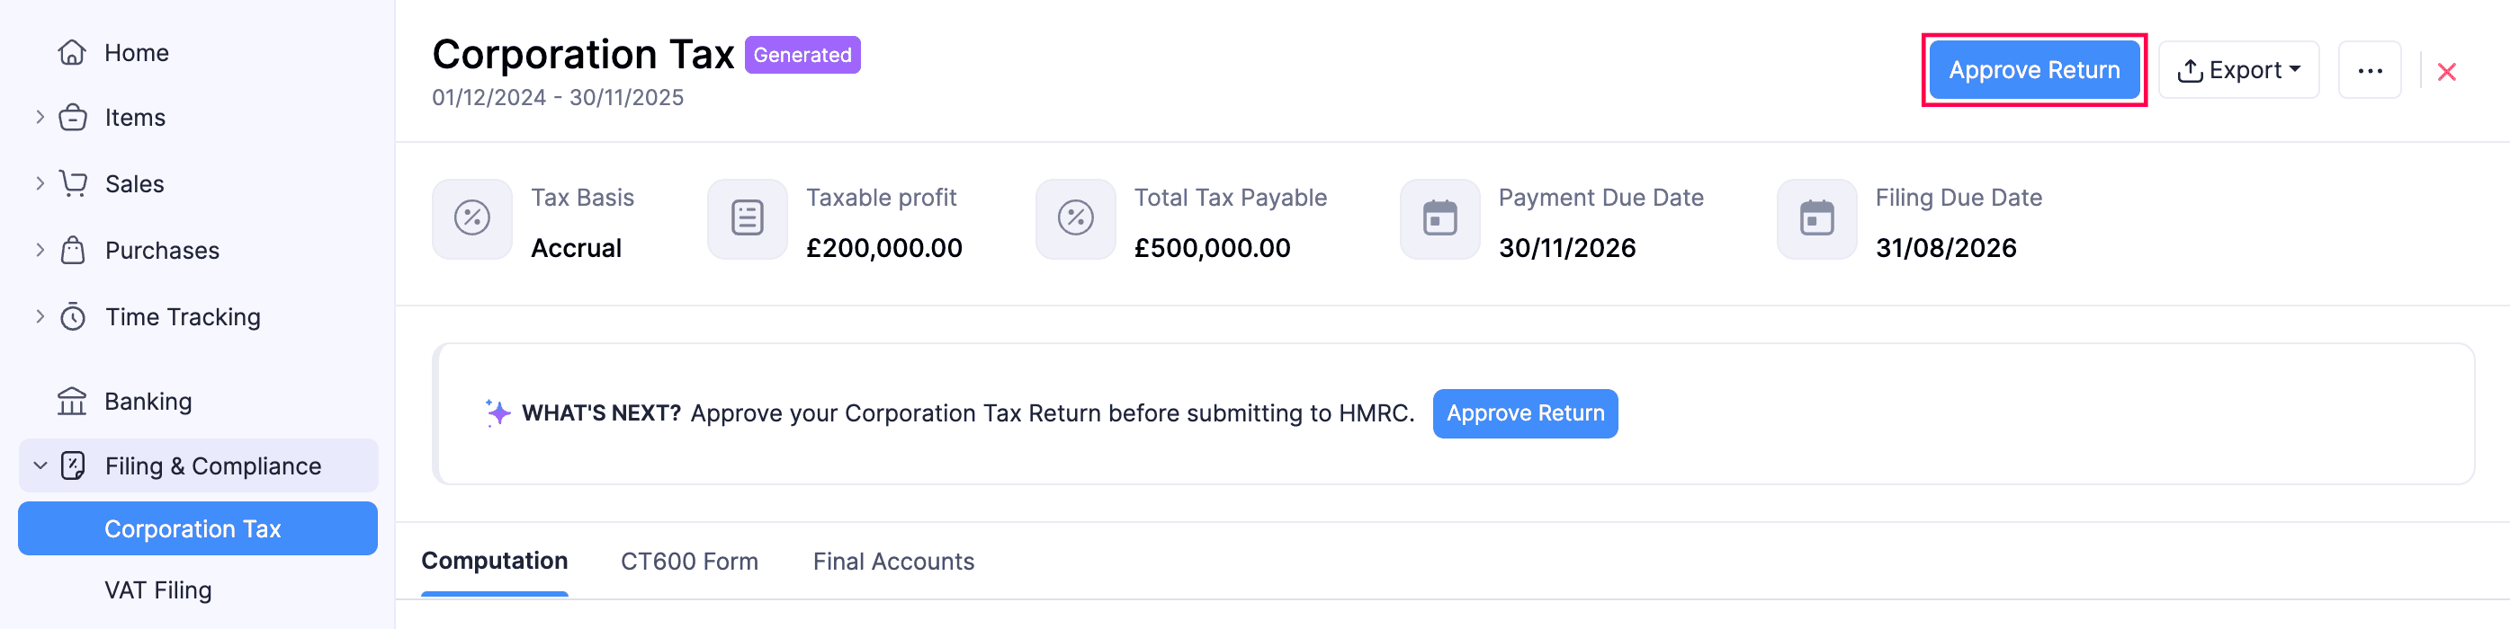The height and width of the screenshot is (629, 2510).
Task: Open Banking using the bank icon
Action: 74,400
